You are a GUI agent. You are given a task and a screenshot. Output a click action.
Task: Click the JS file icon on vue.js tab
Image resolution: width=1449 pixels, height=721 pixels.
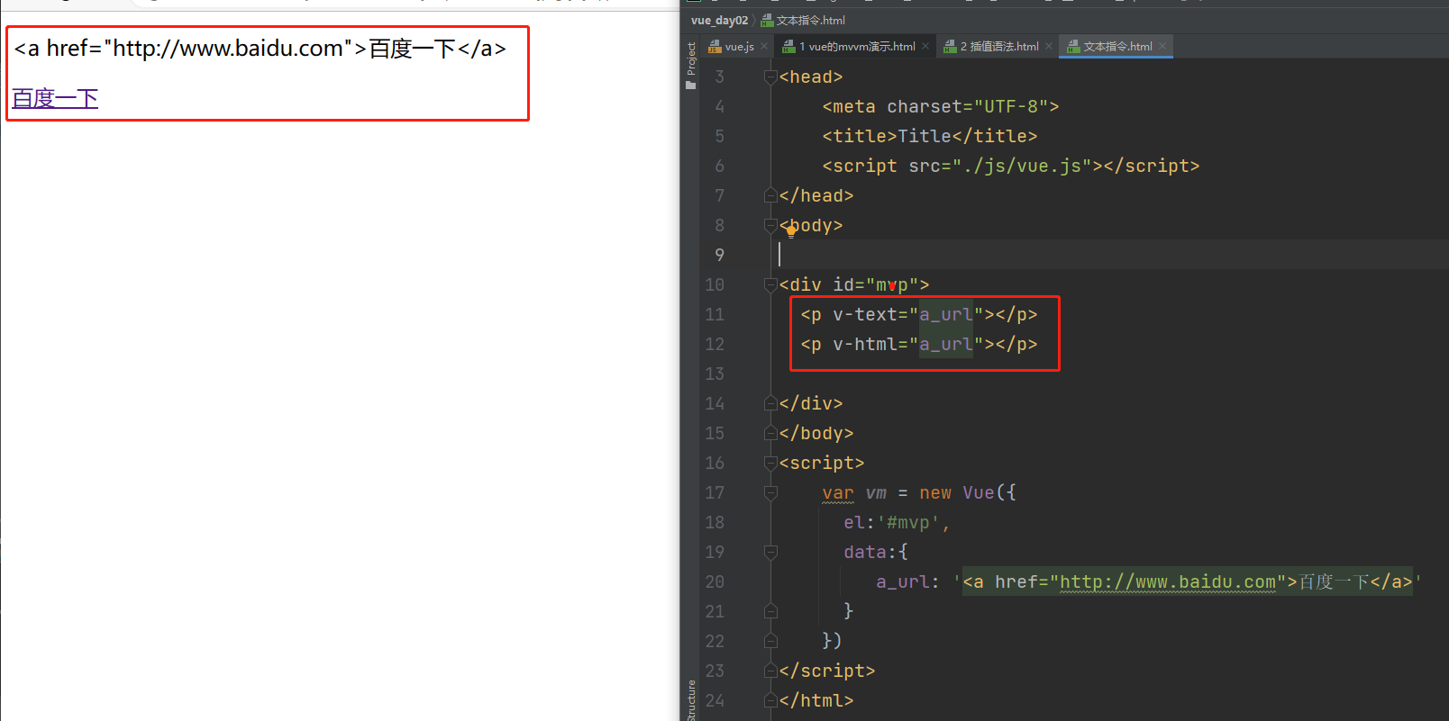(x=715, y=47)
